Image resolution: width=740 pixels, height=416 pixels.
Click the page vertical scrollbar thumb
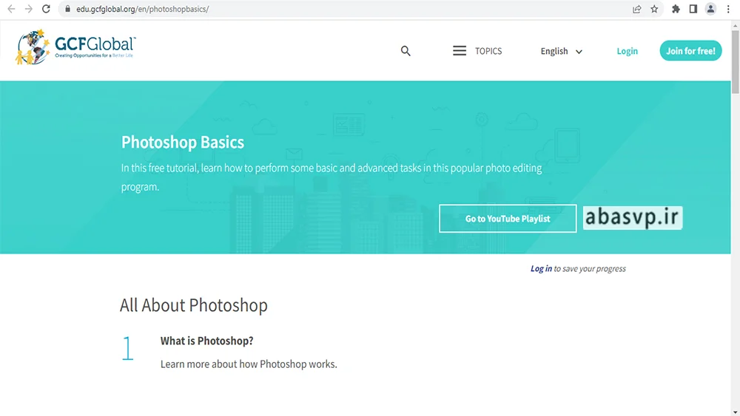point(736,61)
